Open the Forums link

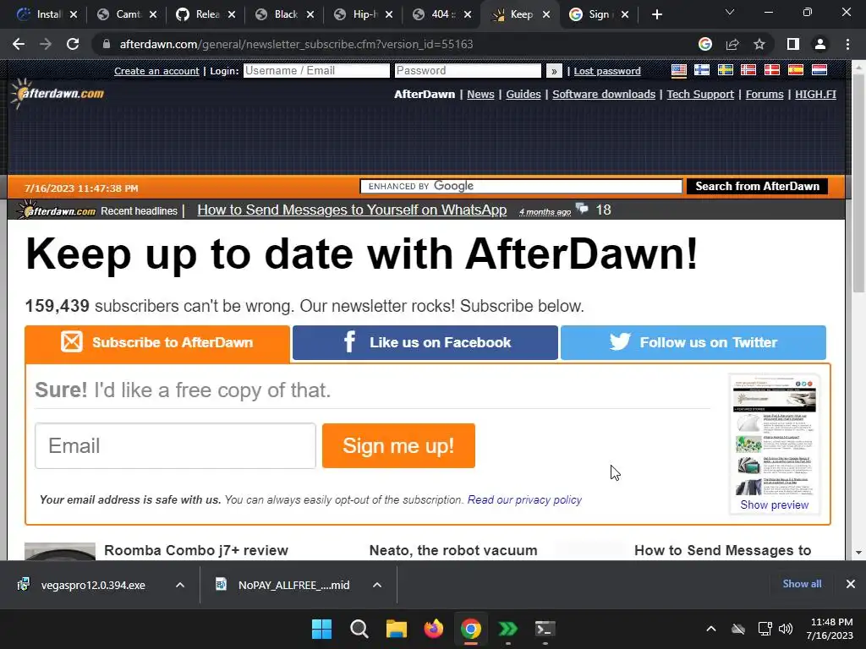(x=765, y=95)
